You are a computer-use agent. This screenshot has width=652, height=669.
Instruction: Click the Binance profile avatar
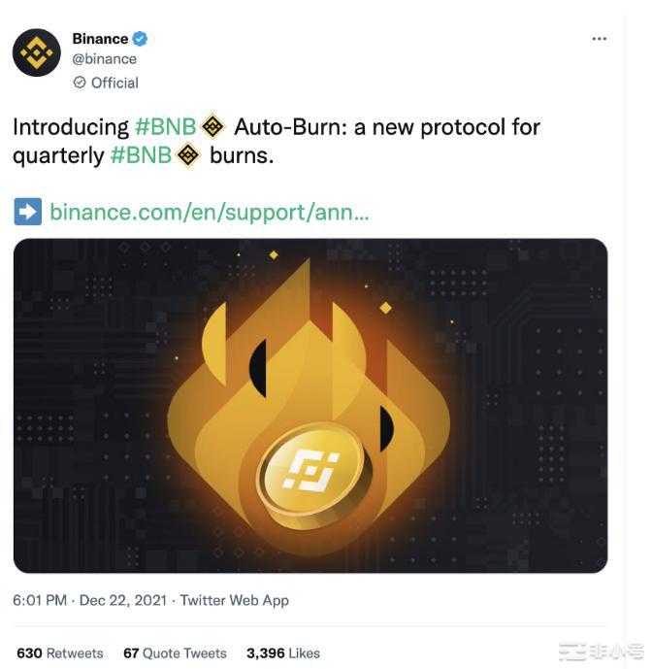pyautogui.click(x=37, y=52)
